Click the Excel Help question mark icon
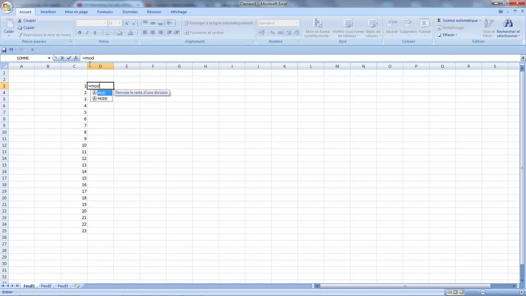 tap(501, 12)
